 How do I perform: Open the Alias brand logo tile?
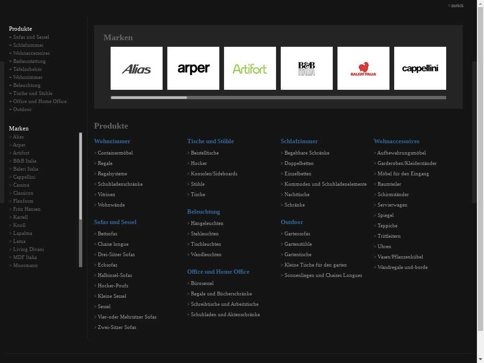[x=137, y=68]
